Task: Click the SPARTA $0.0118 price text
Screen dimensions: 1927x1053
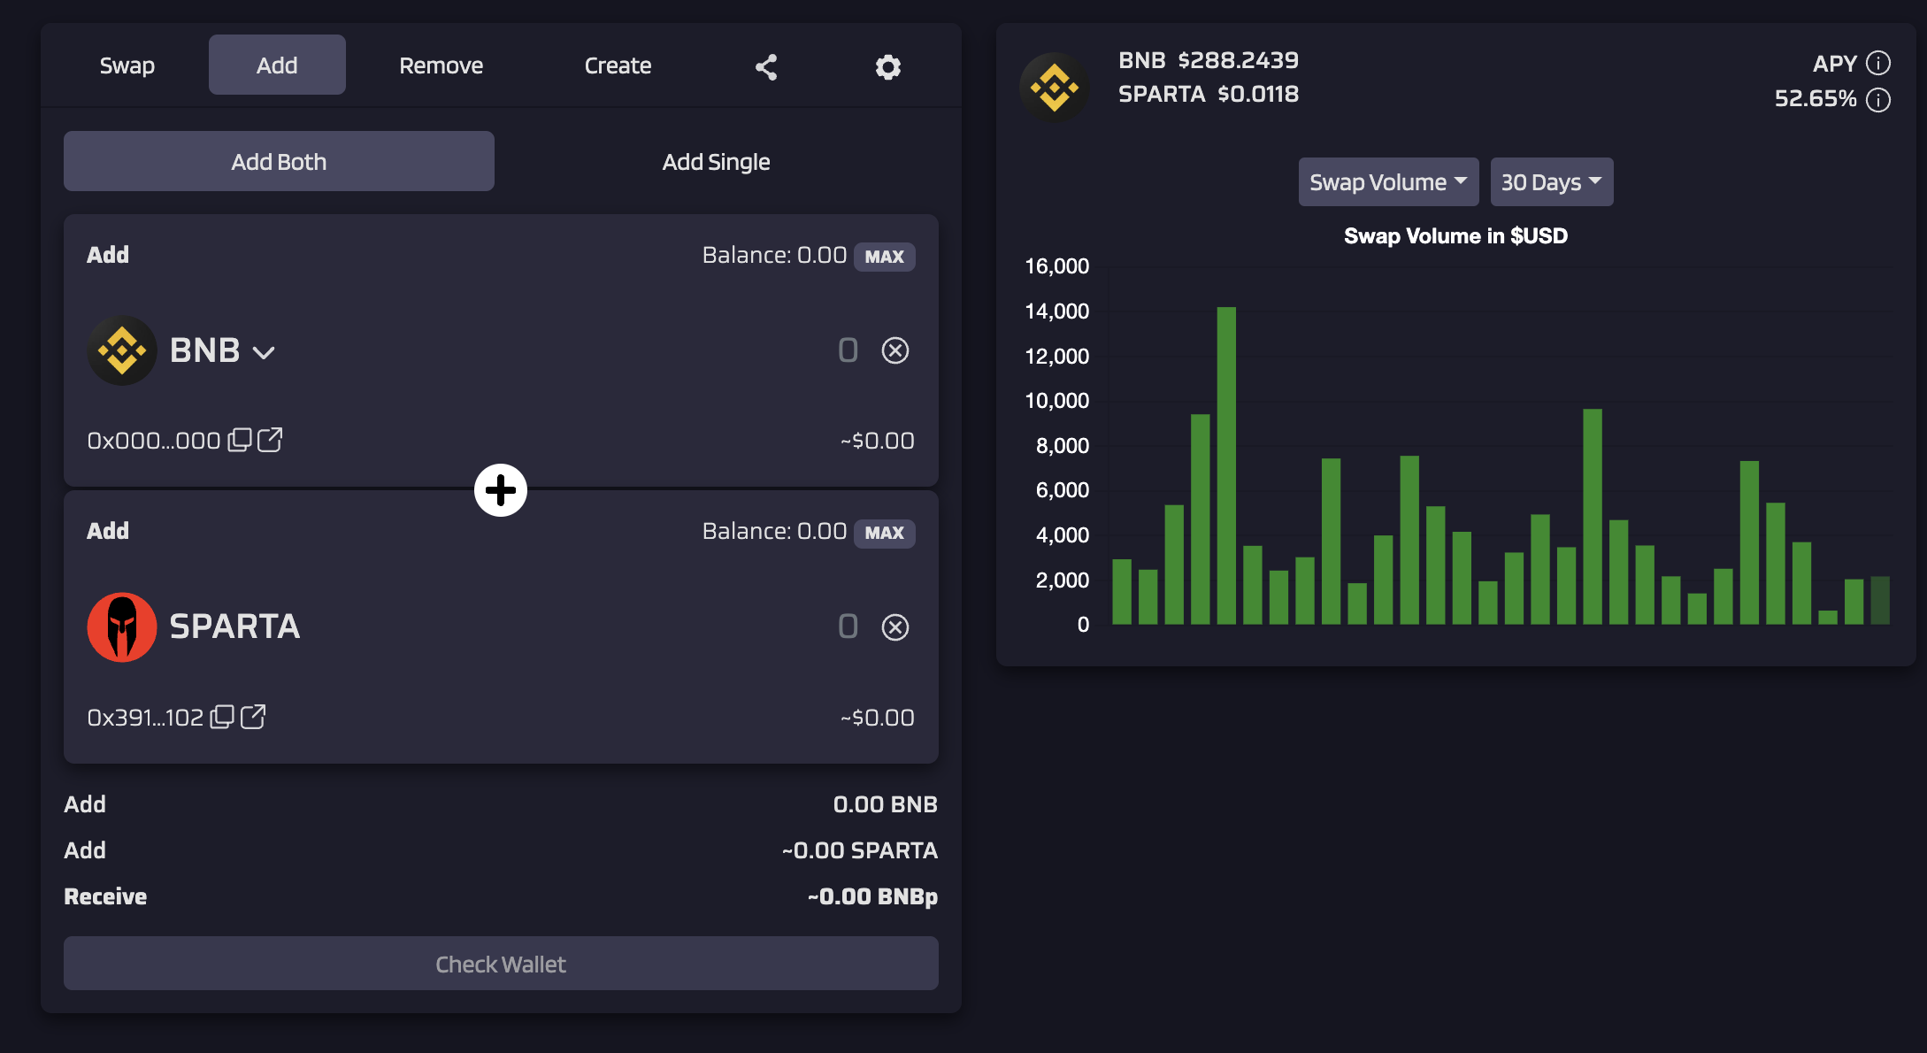Action: pyautogui.click(x=1209, y=94)
